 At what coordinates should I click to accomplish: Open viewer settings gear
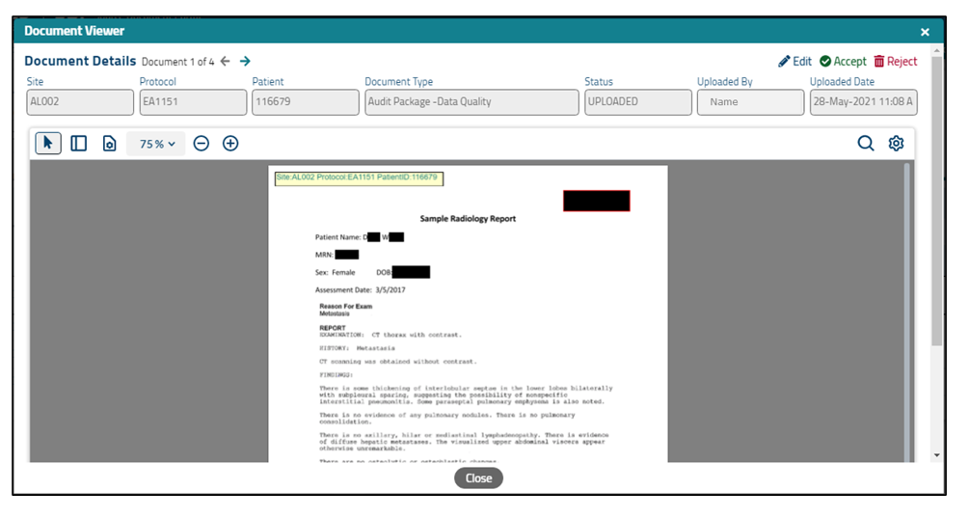[896, 144]
